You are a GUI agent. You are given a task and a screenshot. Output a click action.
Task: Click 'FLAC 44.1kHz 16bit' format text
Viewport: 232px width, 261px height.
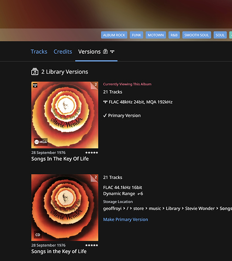[122, 187]
